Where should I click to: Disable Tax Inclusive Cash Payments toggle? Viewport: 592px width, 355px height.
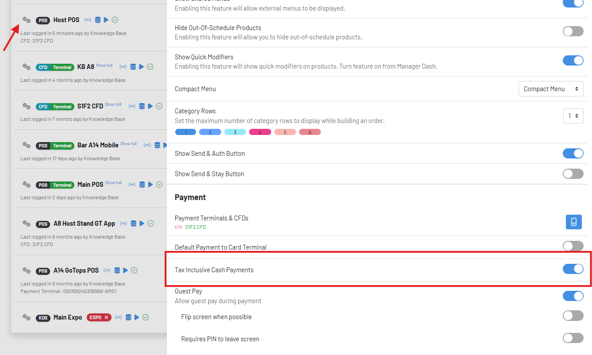[573, 269]
